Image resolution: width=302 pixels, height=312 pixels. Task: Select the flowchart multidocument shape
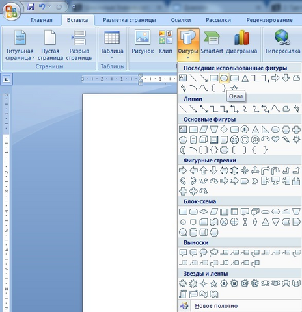click(x=255, y=212)
